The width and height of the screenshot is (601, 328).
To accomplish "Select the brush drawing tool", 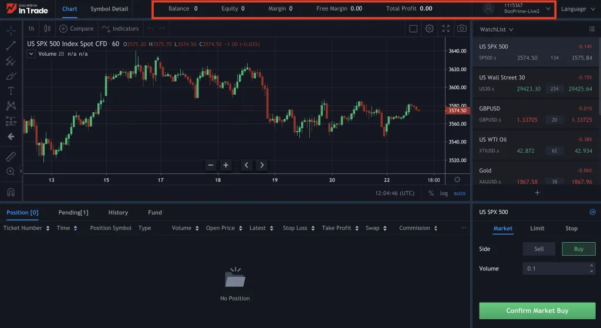I will [11, 76].
